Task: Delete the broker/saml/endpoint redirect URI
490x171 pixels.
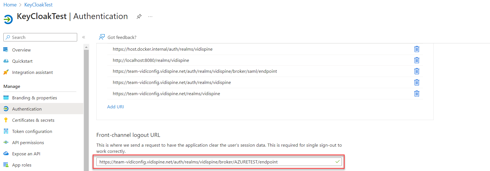Action: (417, 71)
